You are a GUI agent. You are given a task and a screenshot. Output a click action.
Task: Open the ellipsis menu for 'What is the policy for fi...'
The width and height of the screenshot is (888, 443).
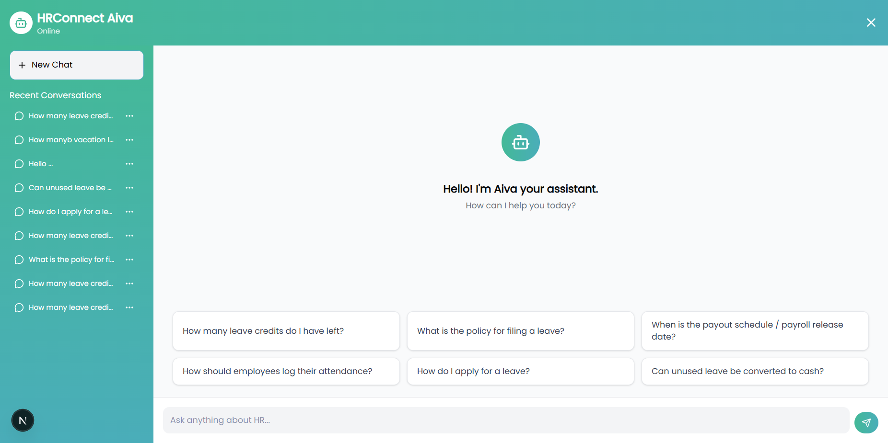129,260
